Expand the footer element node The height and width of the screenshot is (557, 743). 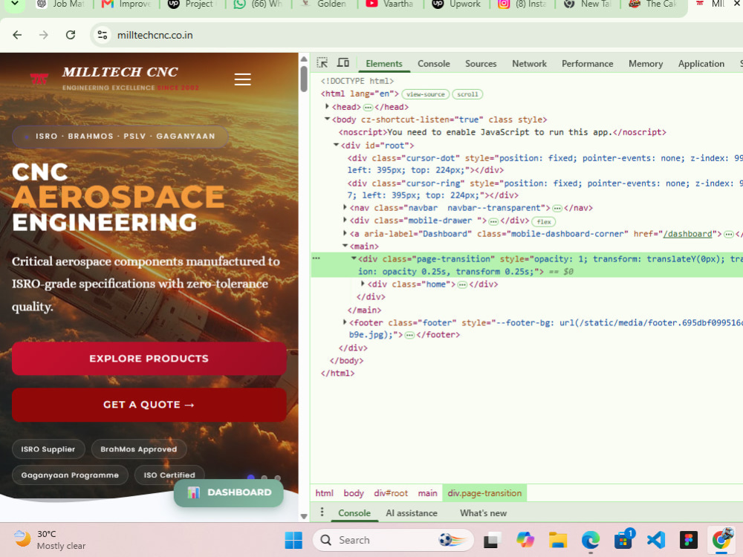[x=345, y=322]
